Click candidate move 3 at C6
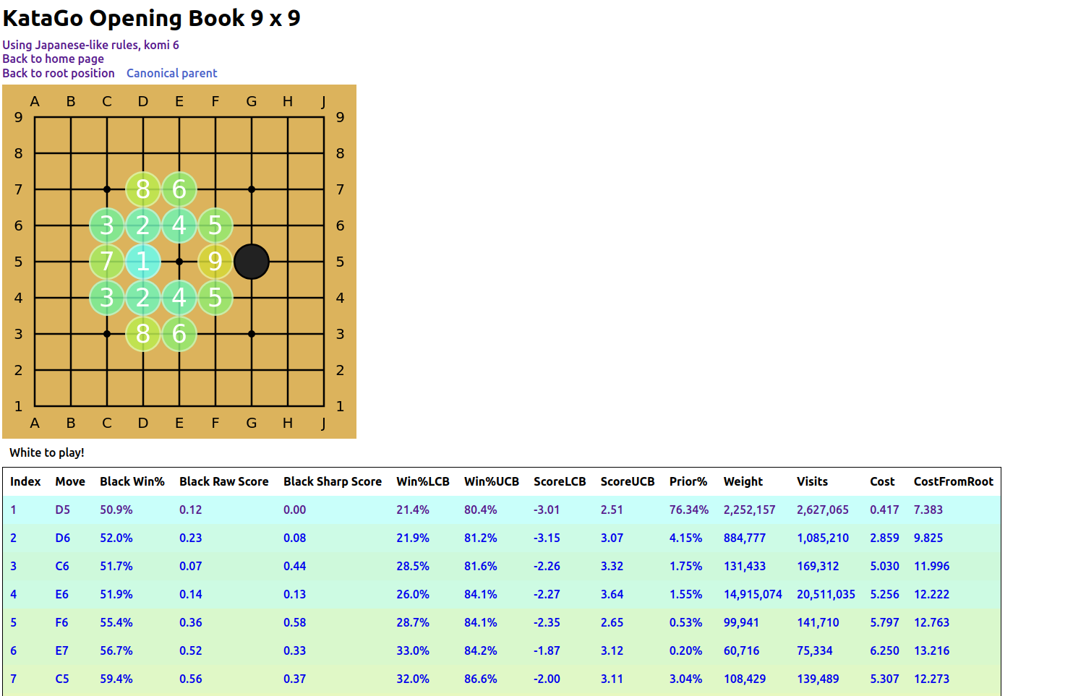Image resolution: width=1073 pixels, height=696 pixels. pyautogui.click(x=107, y=225)
